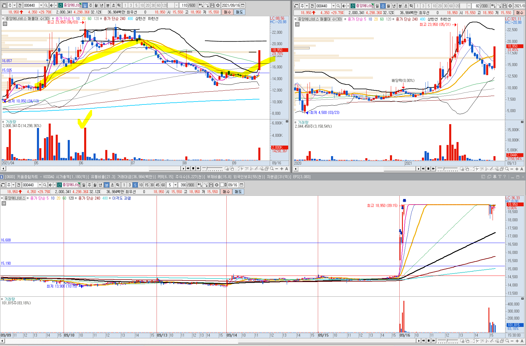Screen dimensions: 526x346
Task: Click 매수 buy button in the daily chart
Action: 227,12
